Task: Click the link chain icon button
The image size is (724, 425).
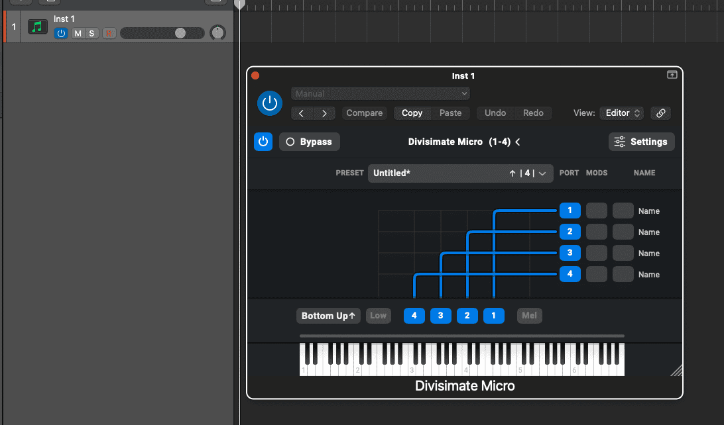Action: (x=661, y=113)
